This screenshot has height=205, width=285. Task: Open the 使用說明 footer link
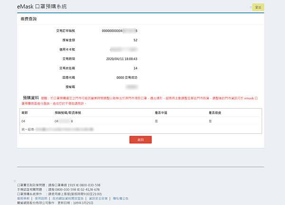click(41, 198)
